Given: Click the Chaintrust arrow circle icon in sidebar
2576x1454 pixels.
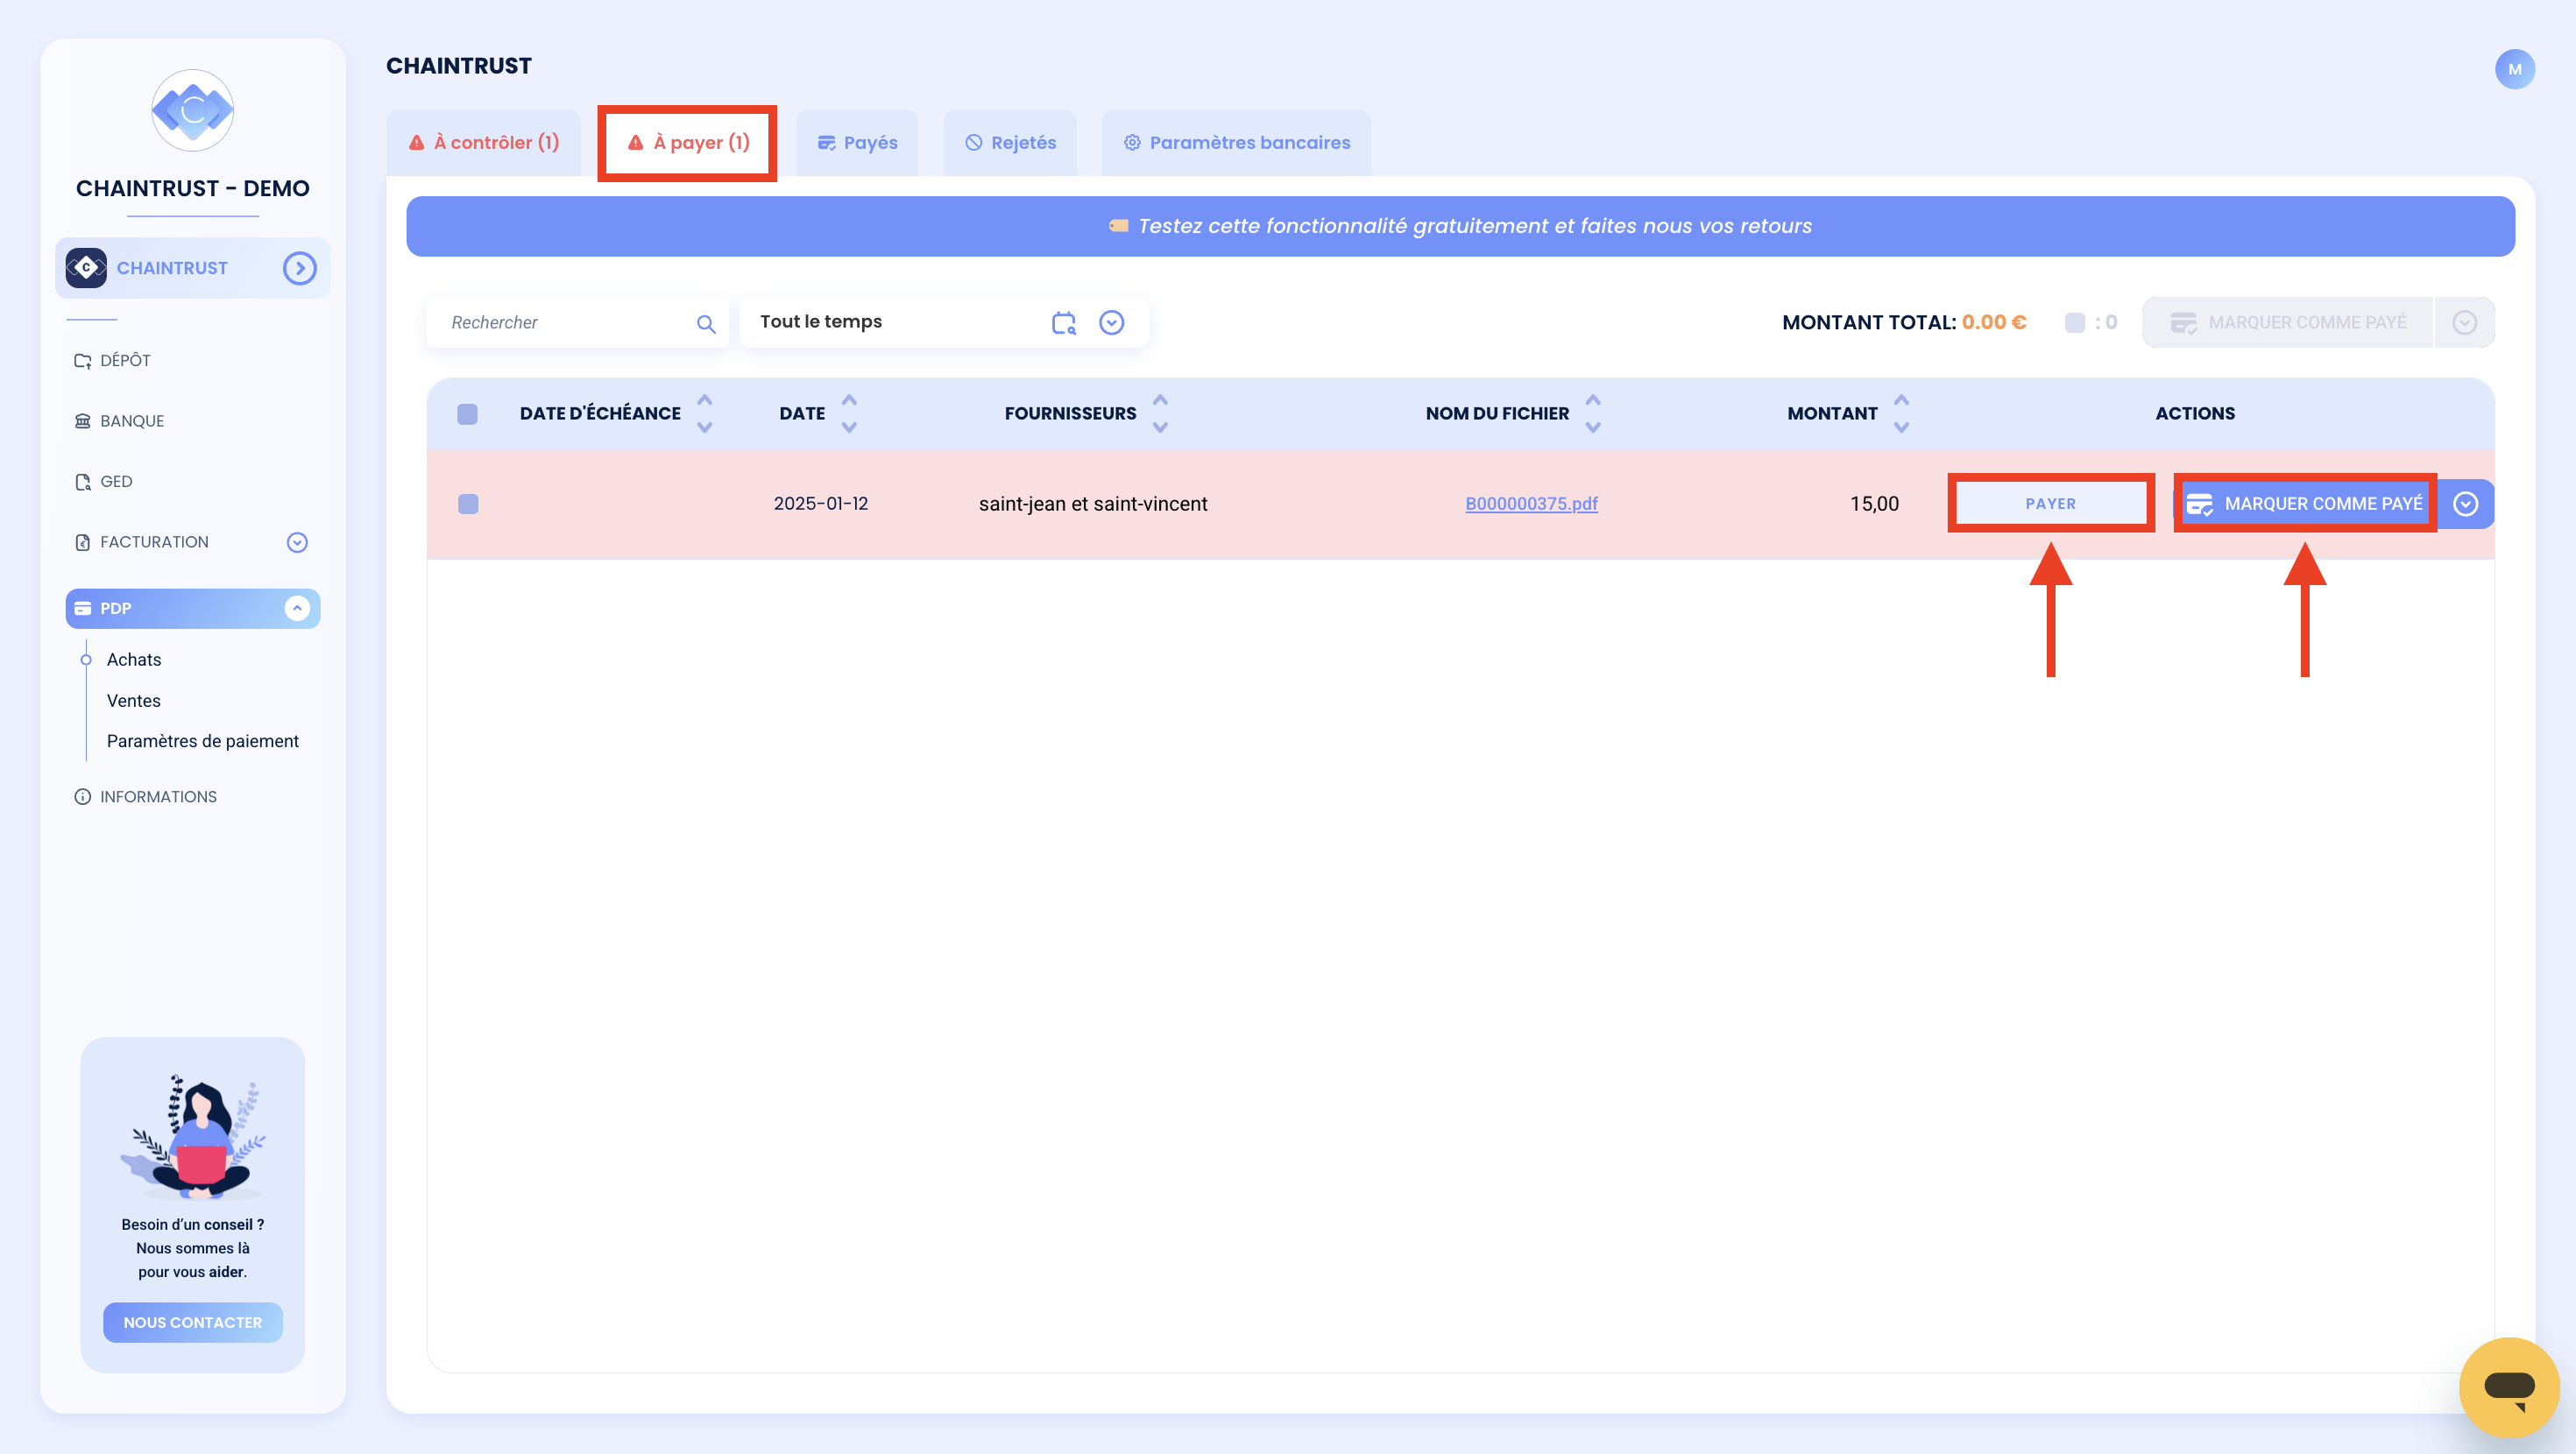Looking at the screenshot, I should click(x=299, y=268).
